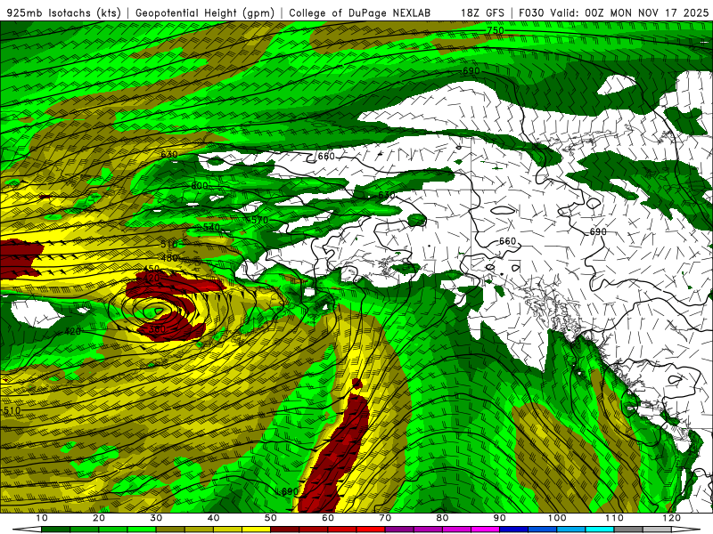
Task: Click the dark red colorbar swatch after 50
Action: click(284, 530)
